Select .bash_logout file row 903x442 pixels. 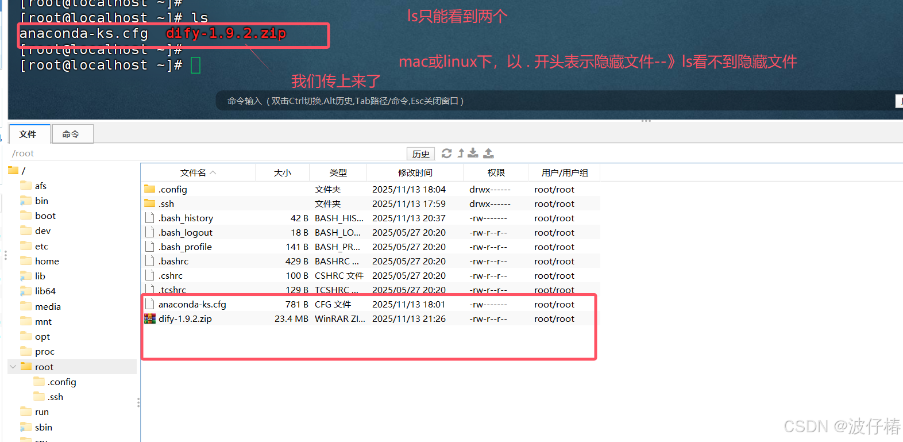pos(371,232)
